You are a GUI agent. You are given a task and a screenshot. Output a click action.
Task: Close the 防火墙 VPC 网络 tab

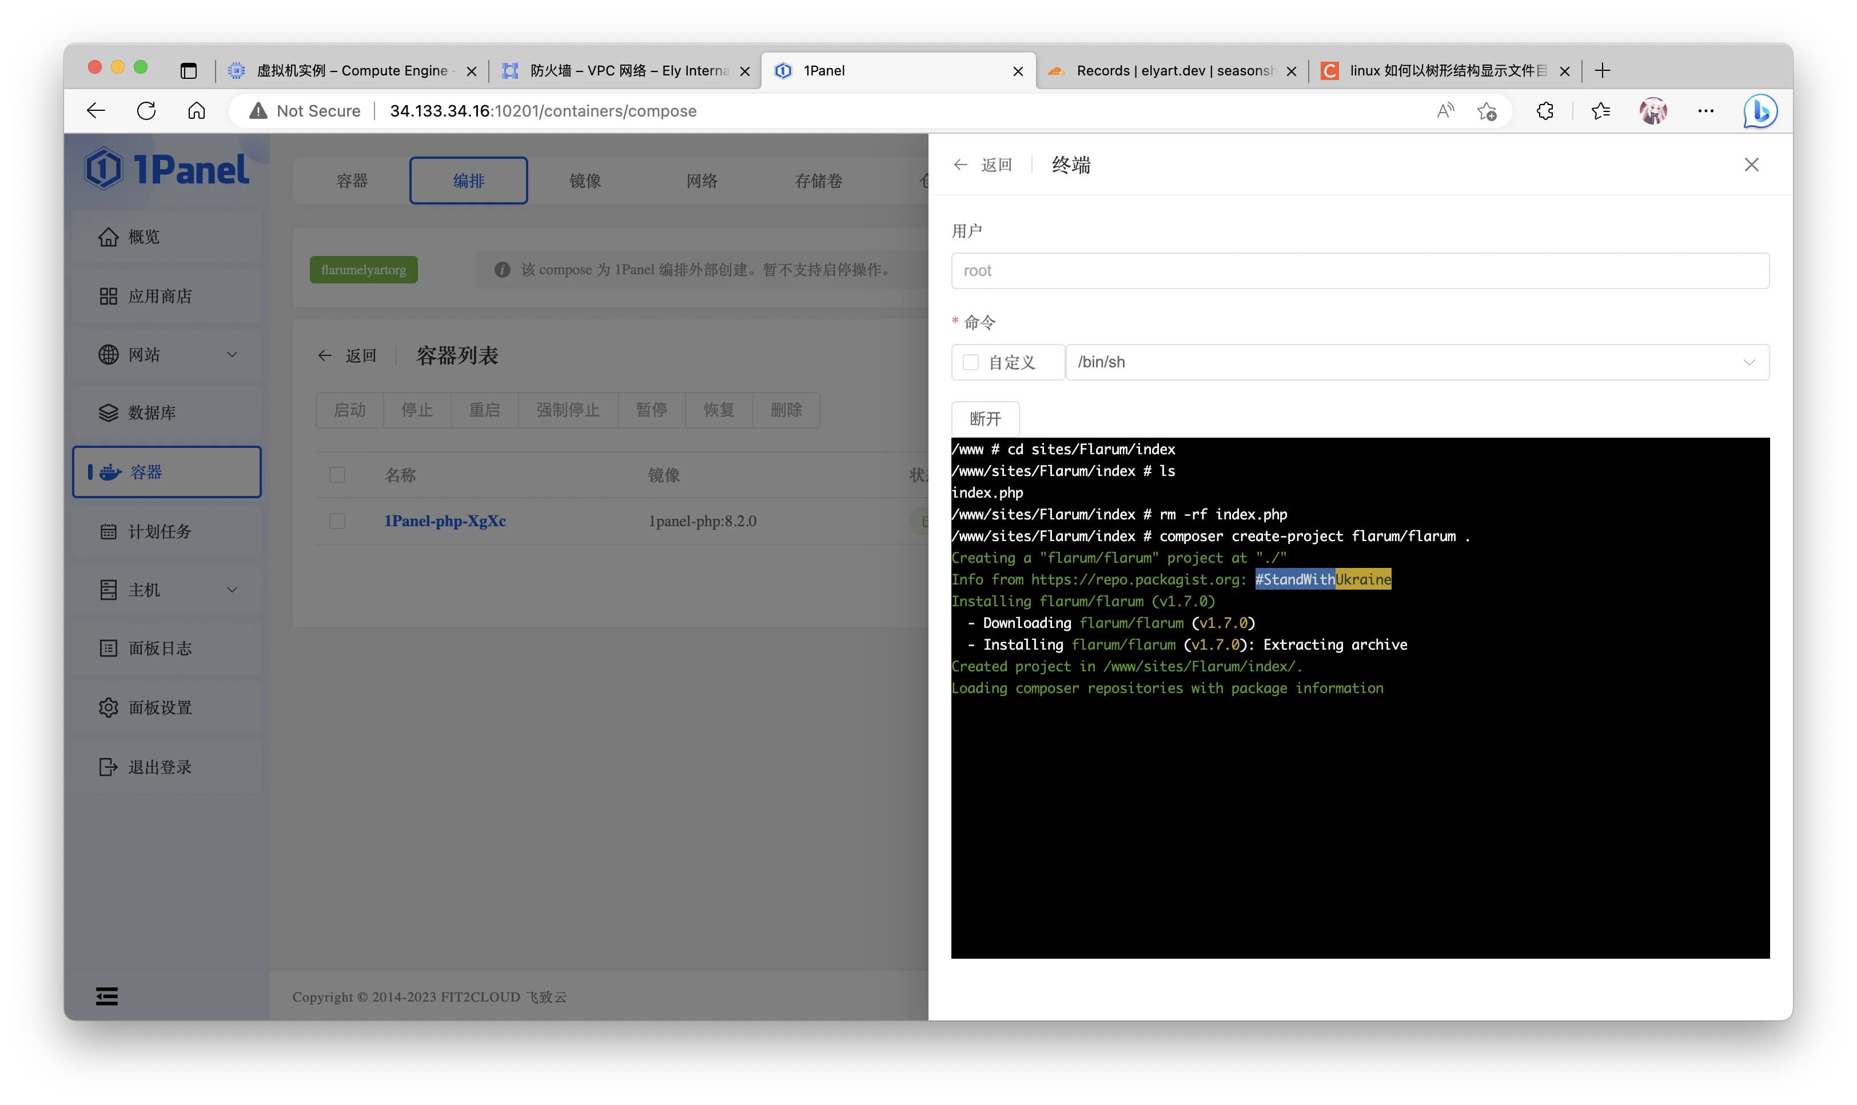744,71
